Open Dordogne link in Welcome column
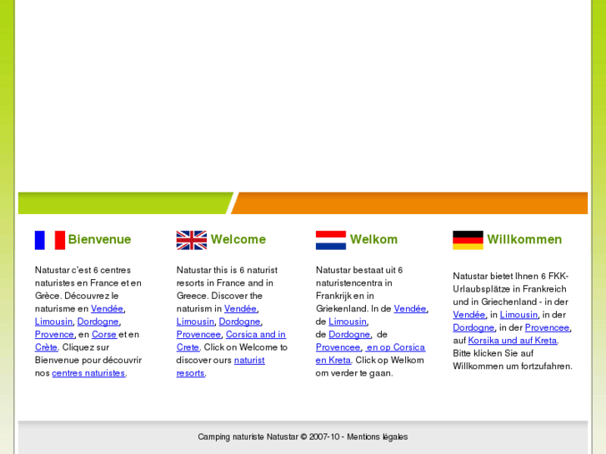The width and height of the screenshot is (606, 454). pyautogui.click(x=240, y=322)
